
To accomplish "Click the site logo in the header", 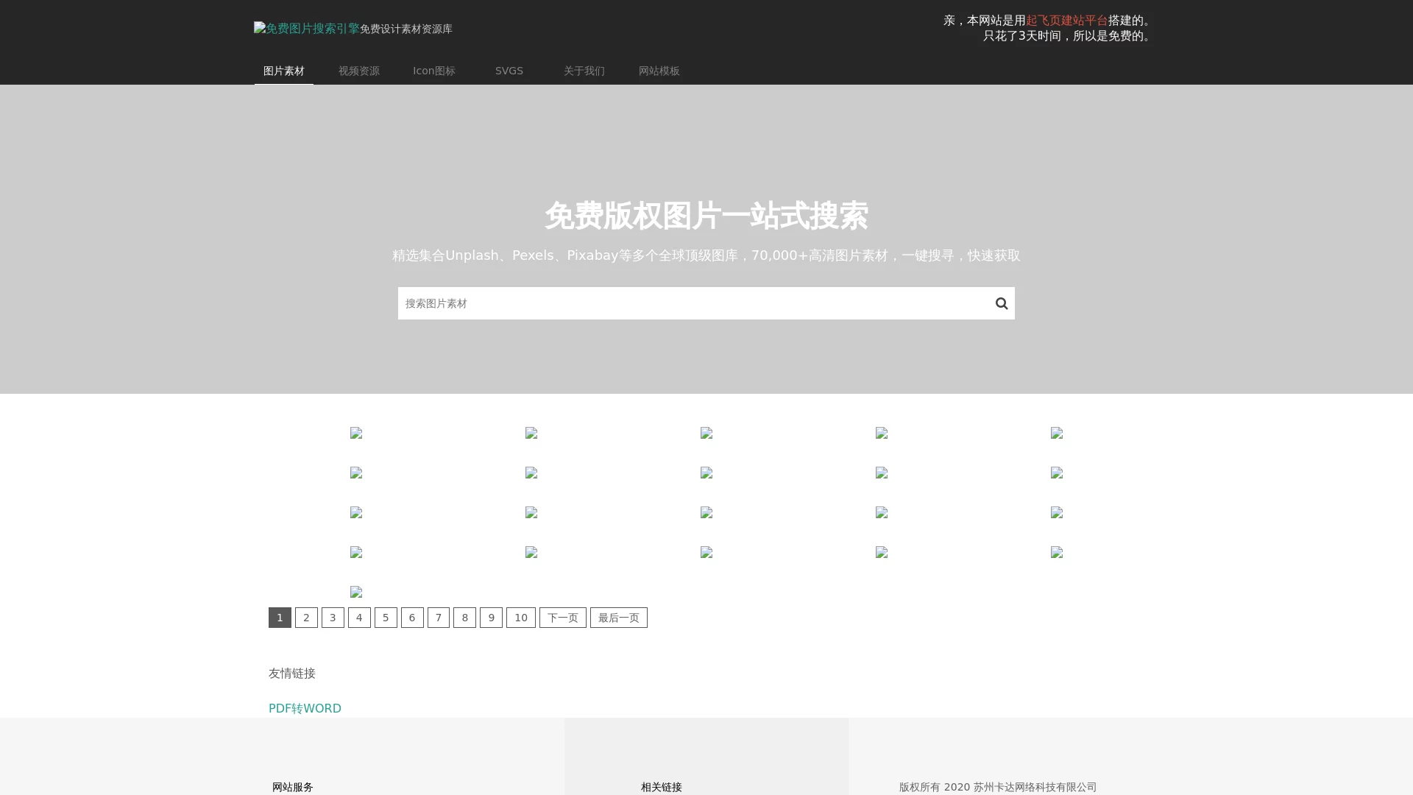I will (x=307, y=28).
